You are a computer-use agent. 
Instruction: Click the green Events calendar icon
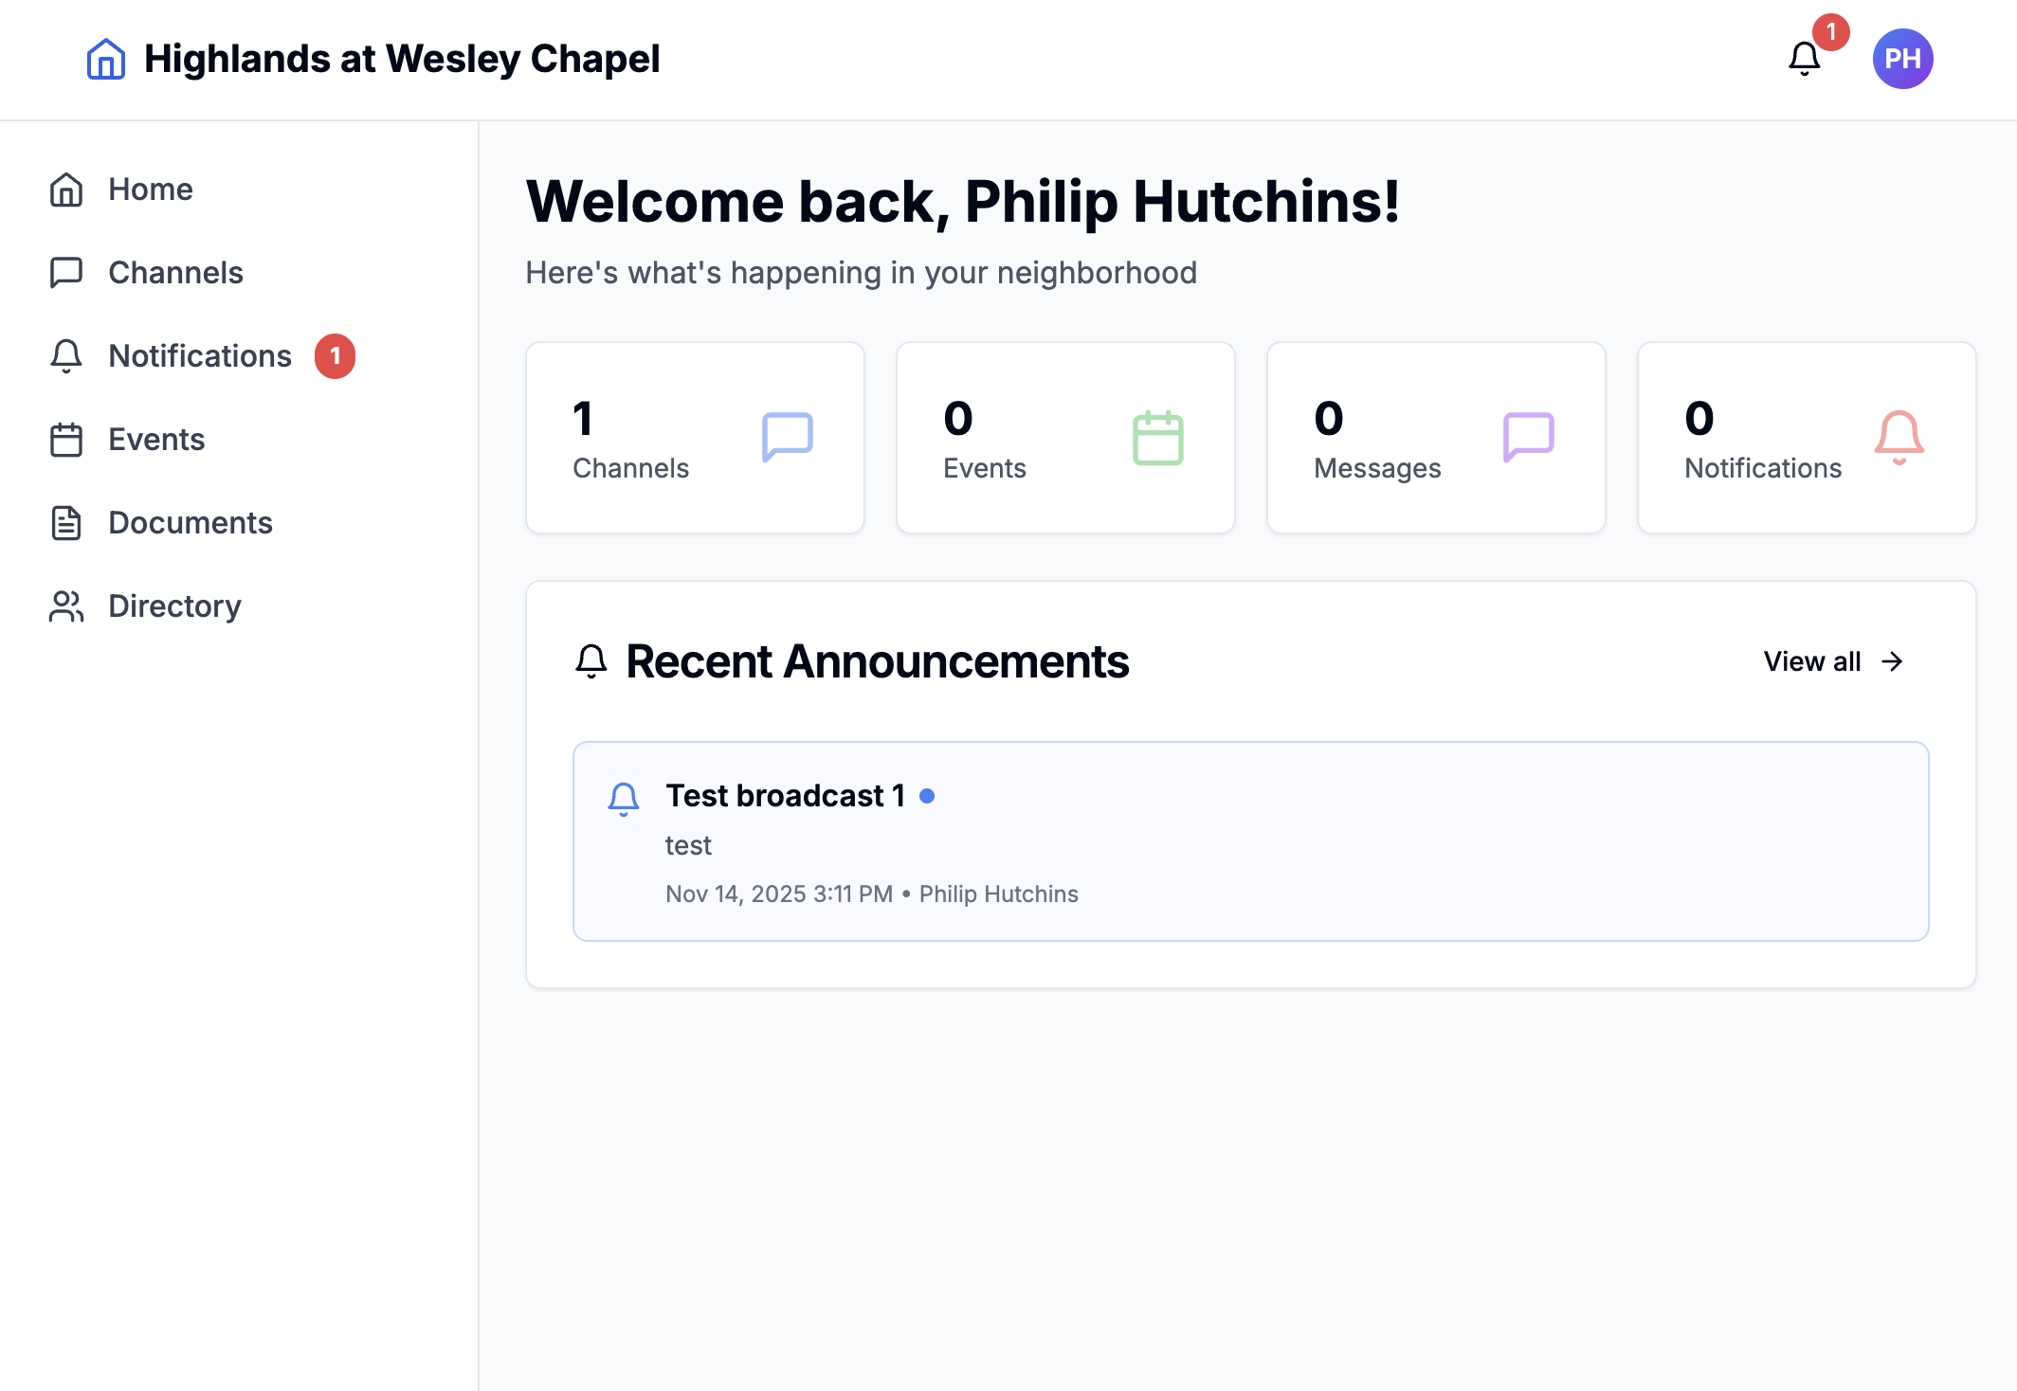tap(1158, 438)
